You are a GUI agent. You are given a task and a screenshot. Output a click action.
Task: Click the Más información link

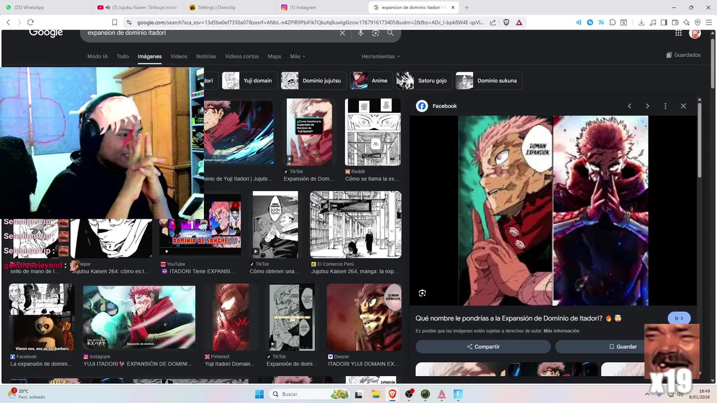tap(561, 331)
